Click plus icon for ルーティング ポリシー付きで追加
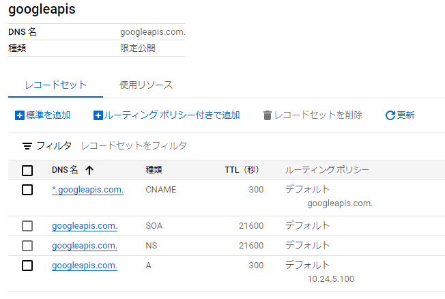Image resolution: width=445 pixels, height=299 pixels. point(98,115)
